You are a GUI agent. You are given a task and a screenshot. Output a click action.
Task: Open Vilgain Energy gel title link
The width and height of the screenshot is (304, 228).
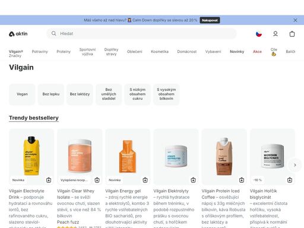pyautogui.click(x=123, y=191)
